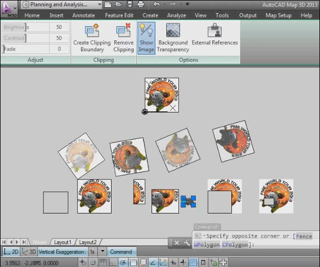Open the AutoCAD Map 3D application menu
The image size is (320, 267).
(9, 9)
